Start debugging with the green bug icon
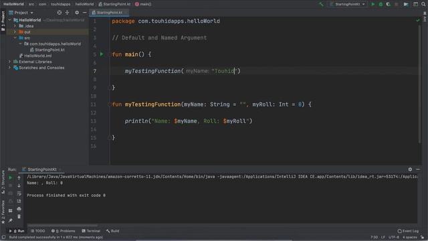This screenshot has height=241, width=428. (381, 4)
